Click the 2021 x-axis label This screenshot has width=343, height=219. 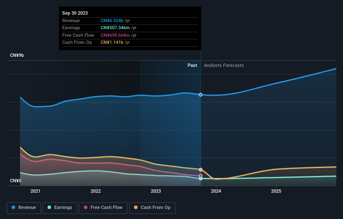(x=36, y=191)
